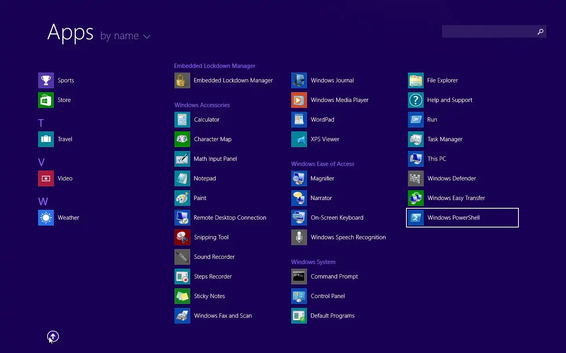Image resolution: width=566 pixels, height=353 pixels.
Task: Open the Sports app trophy icon
Action: pos(46,80)
